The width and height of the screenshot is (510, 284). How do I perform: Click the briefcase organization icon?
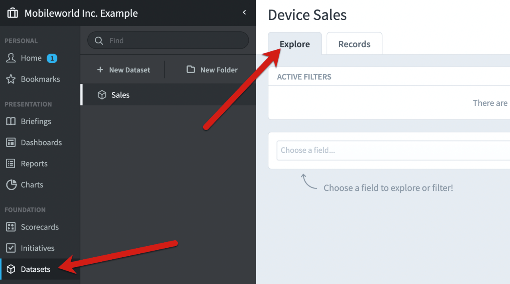[x=13, y=13]
